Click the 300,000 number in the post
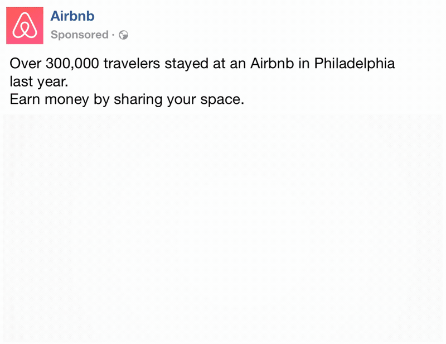Image resolution: width=446 pixels, height=344 pixels. (72, 64)
